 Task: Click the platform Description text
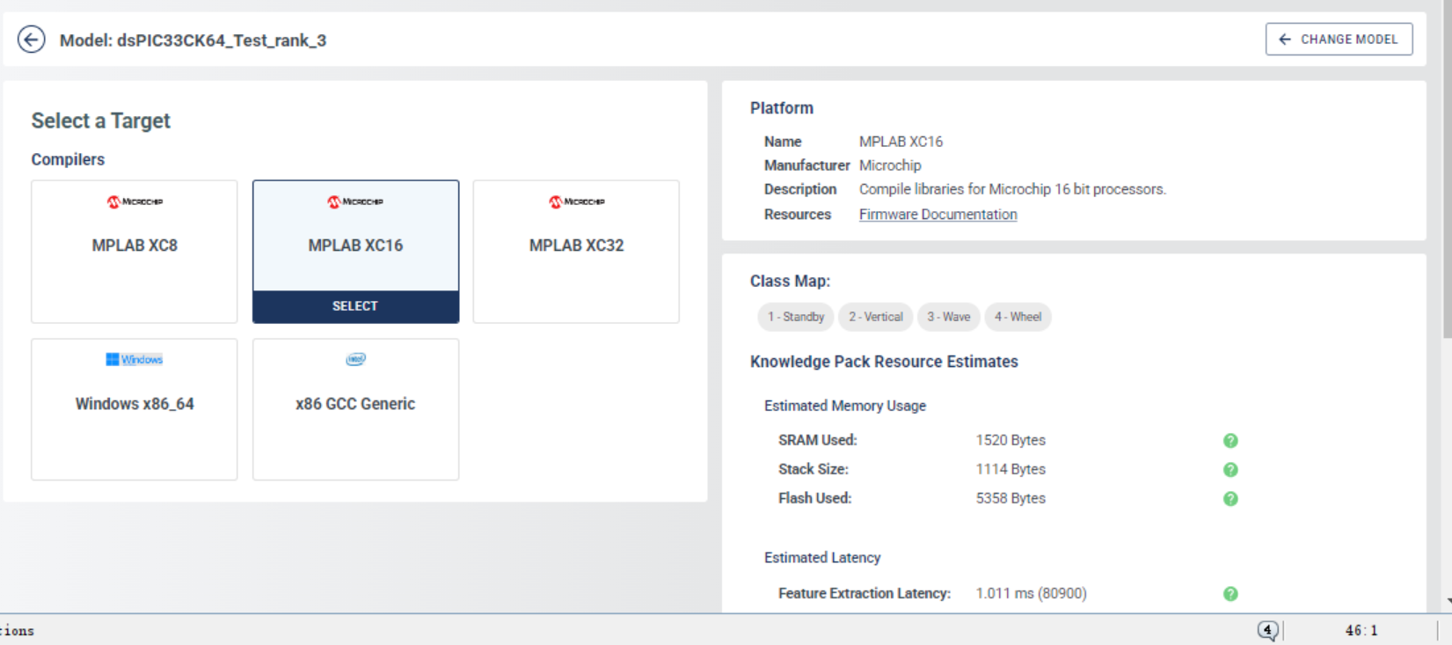pyautogui.click(x=1012, y=189)
